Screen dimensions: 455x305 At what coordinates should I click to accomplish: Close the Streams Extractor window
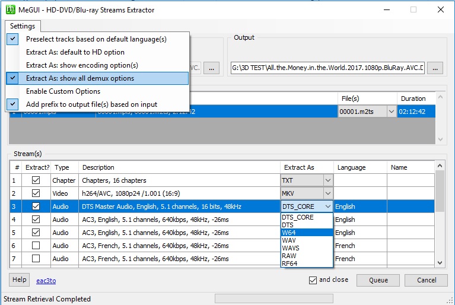tap(441, 9)
